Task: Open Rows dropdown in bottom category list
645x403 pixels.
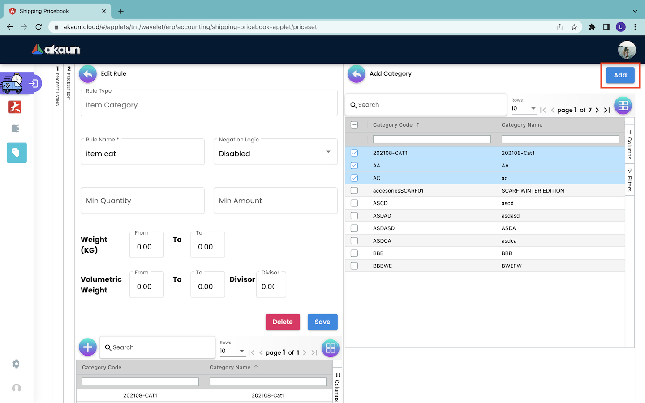Action: 232,351
